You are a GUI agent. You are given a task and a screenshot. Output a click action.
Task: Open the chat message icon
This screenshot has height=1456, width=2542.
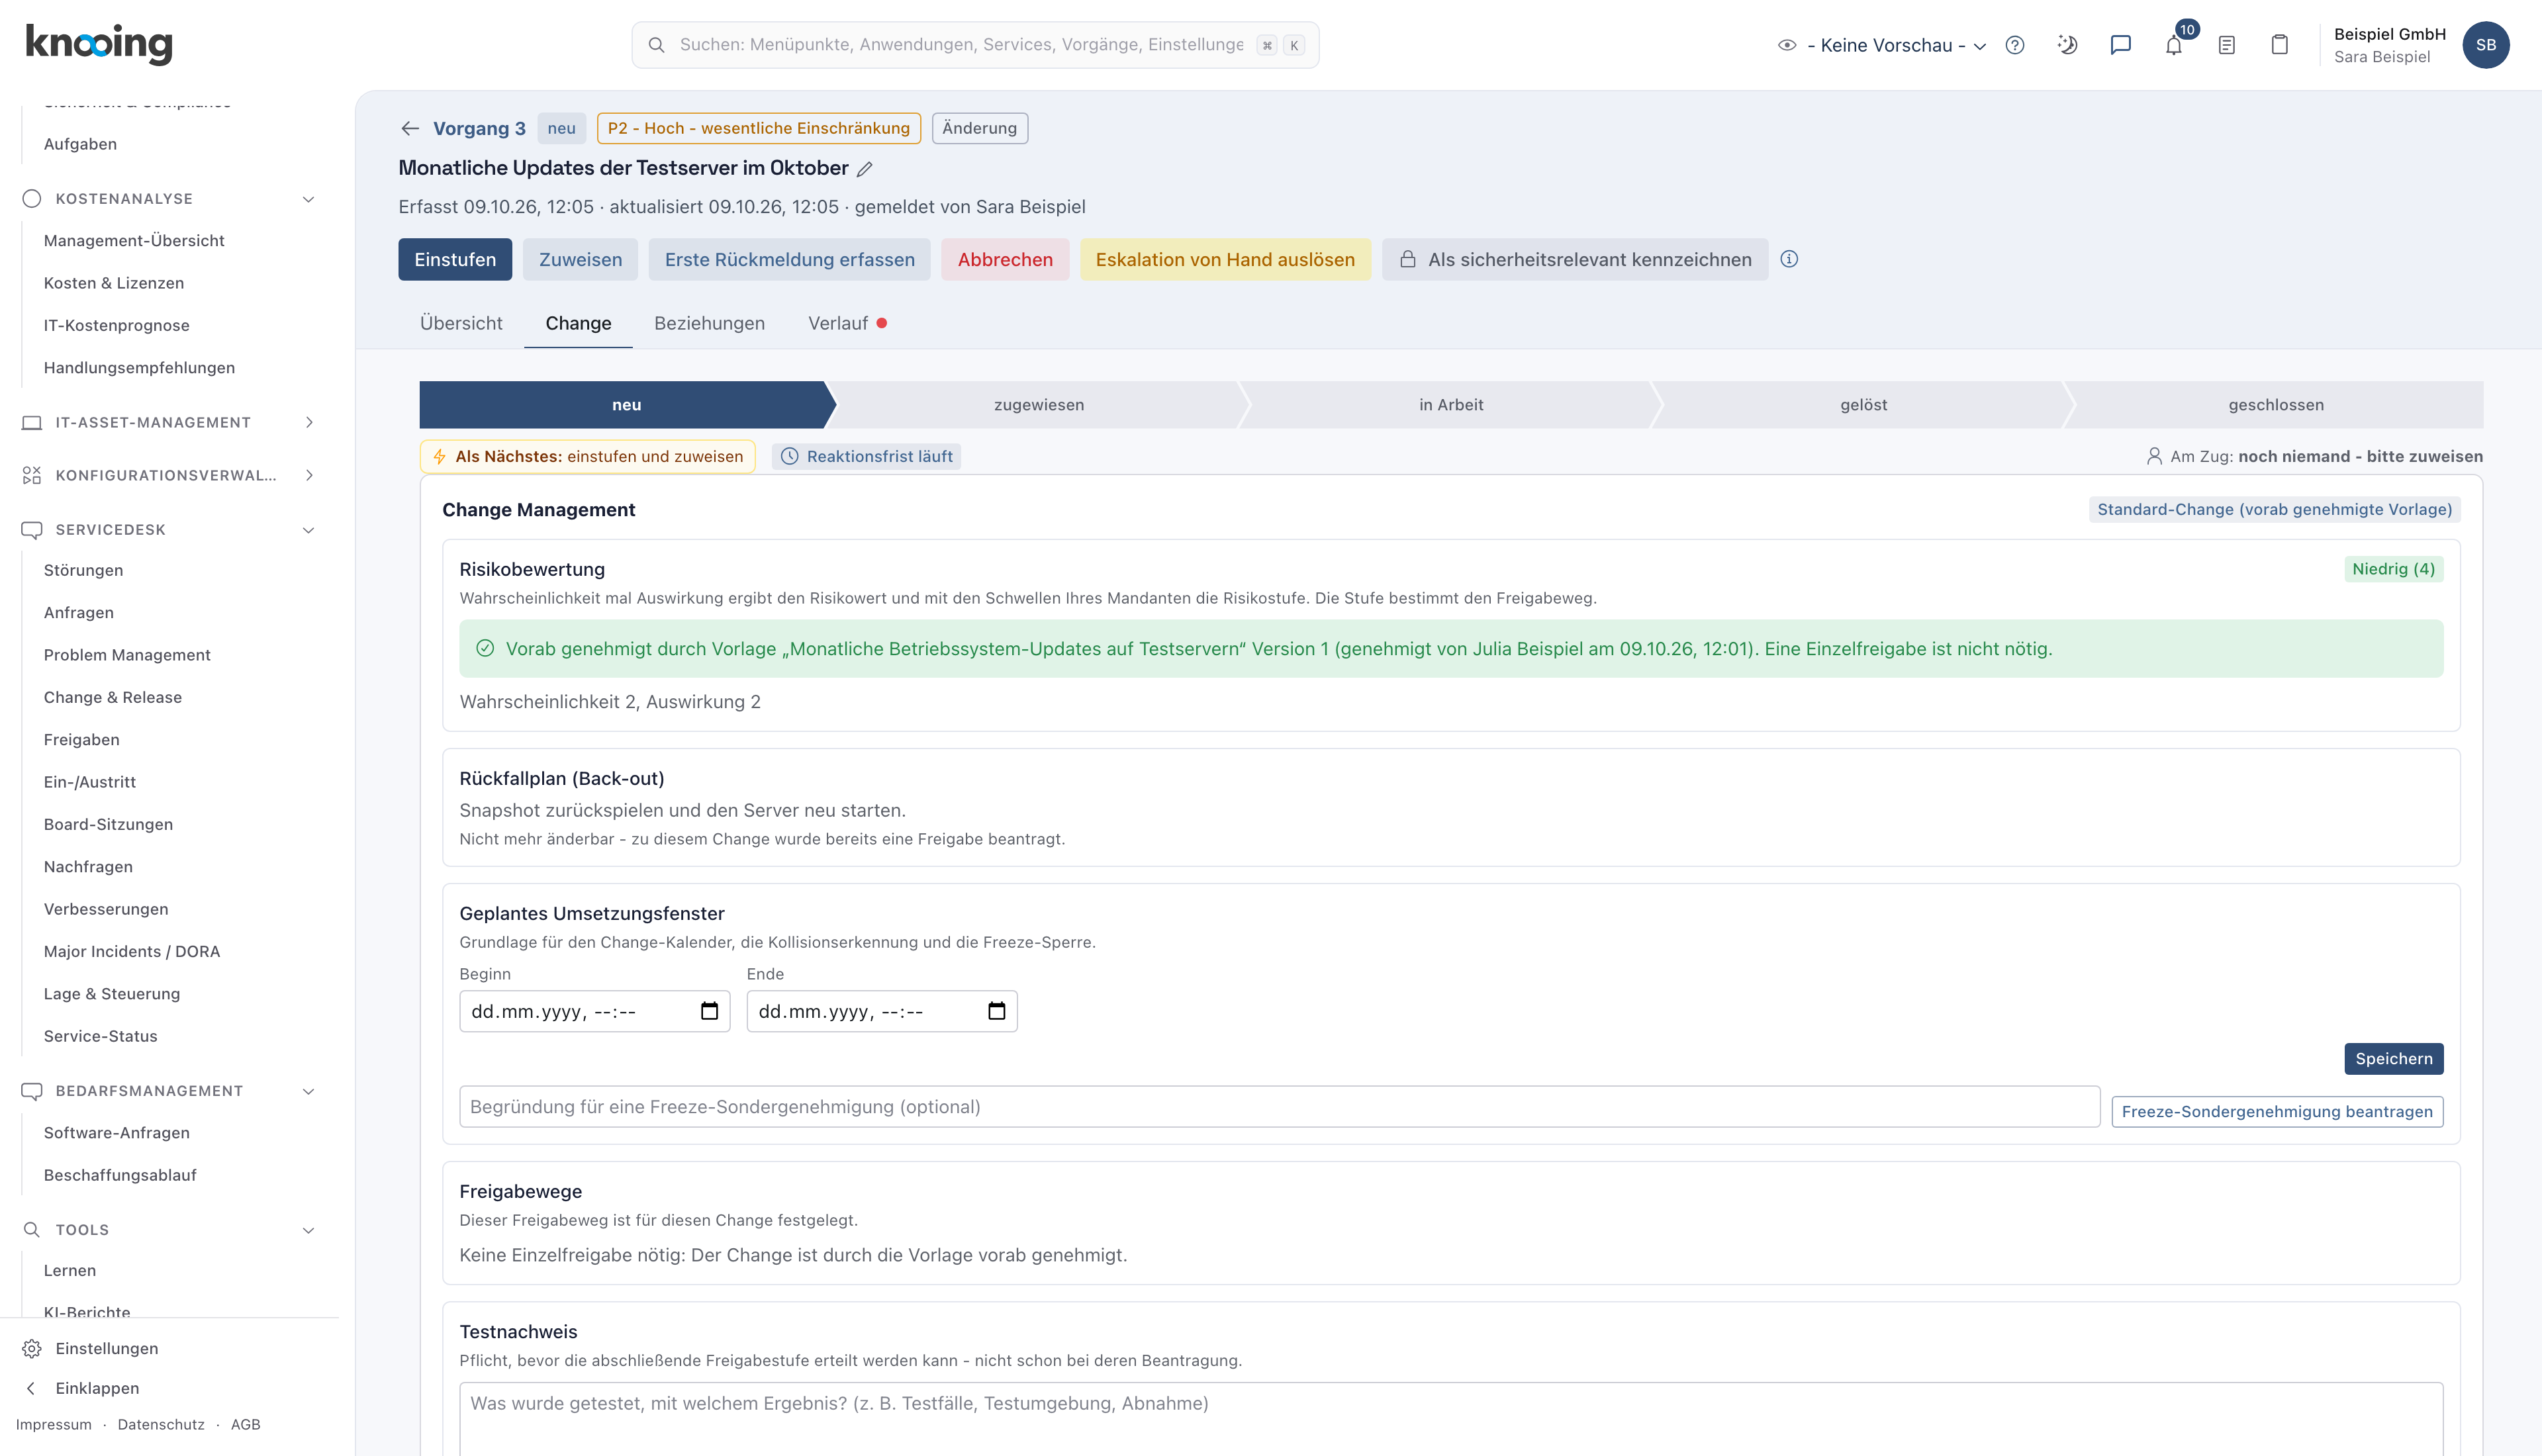2120,45
